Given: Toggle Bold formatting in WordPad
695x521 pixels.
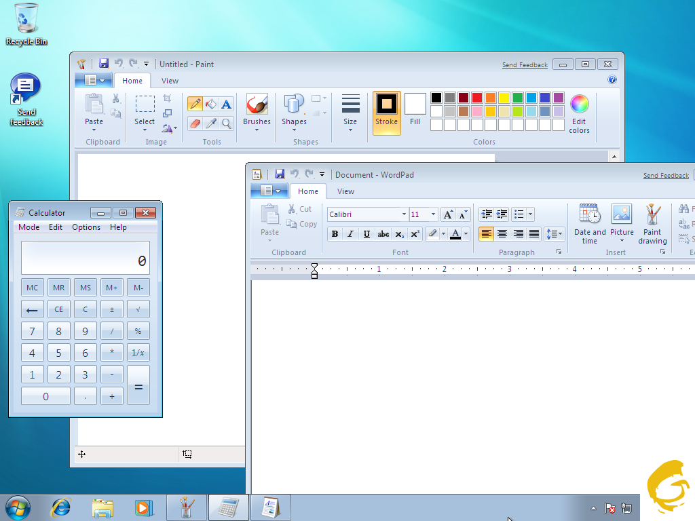Looking at the screenshot, I should [x=335, y=234].
